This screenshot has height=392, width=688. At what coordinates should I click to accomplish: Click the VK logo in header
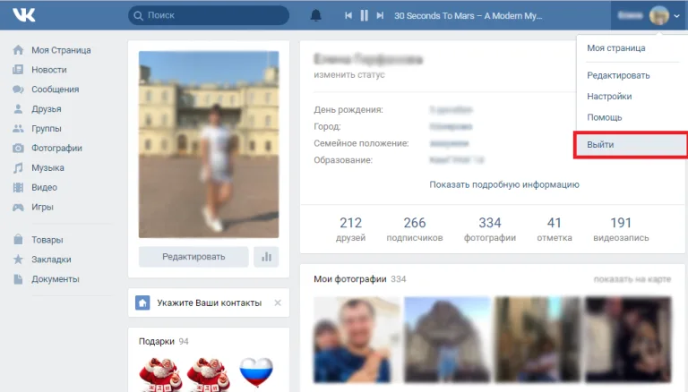click(23, 15)
